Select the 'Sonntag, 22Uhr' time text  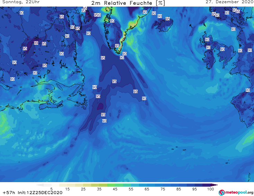pos(21,2)
